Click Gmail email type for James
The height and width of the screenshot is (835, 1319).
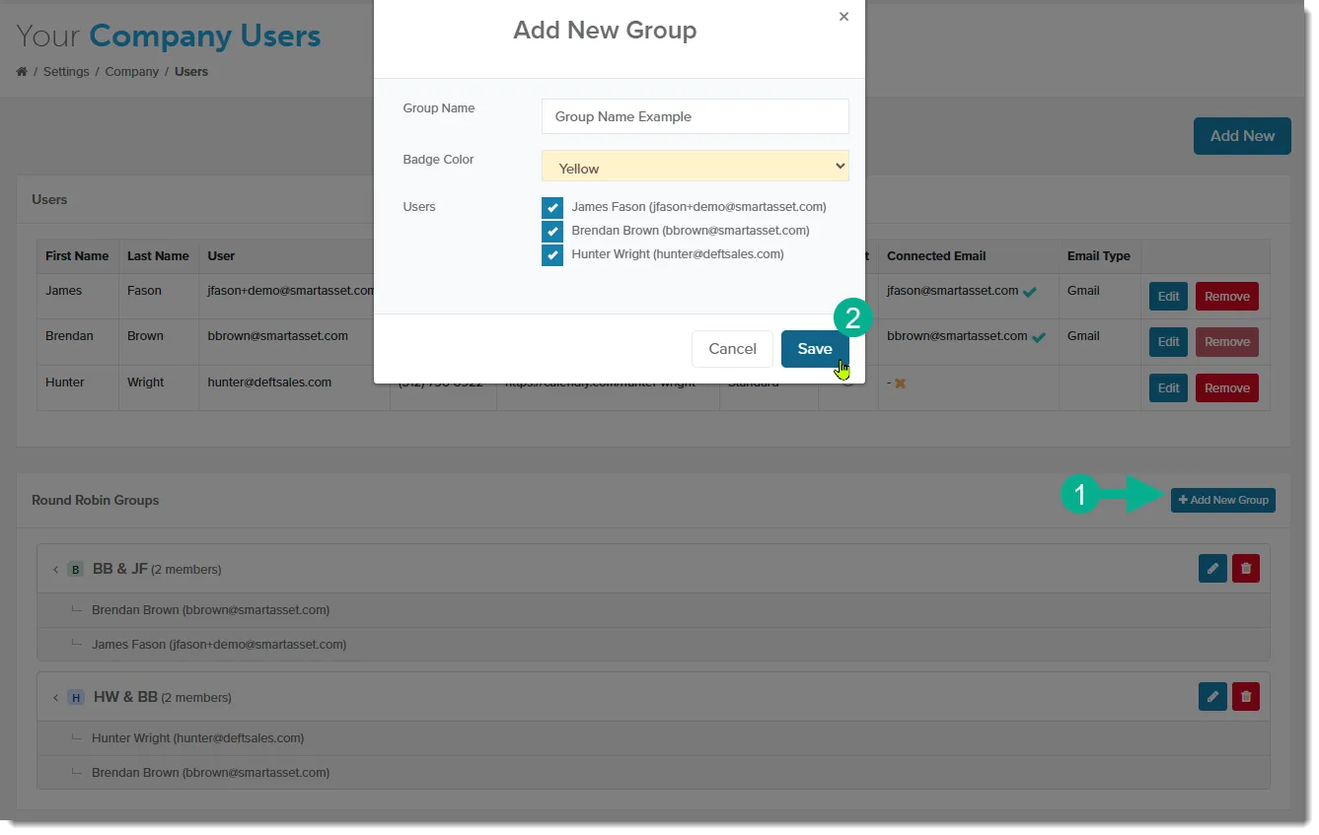tap(1083, 291)
